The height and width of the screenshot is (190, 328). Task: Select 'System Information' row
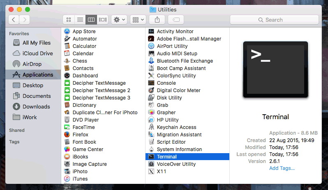coord(187,149)
